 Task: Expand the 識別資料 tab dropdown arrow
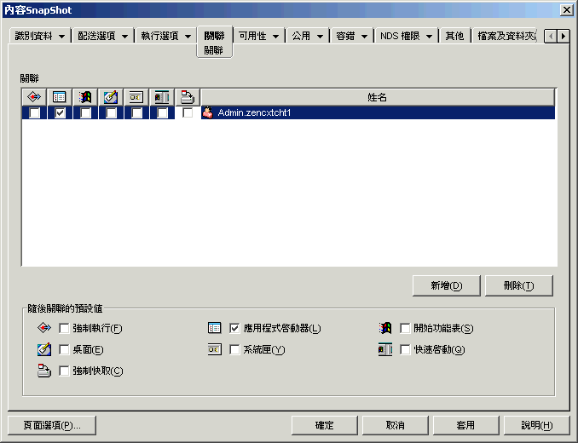click(x=61, y=36)
